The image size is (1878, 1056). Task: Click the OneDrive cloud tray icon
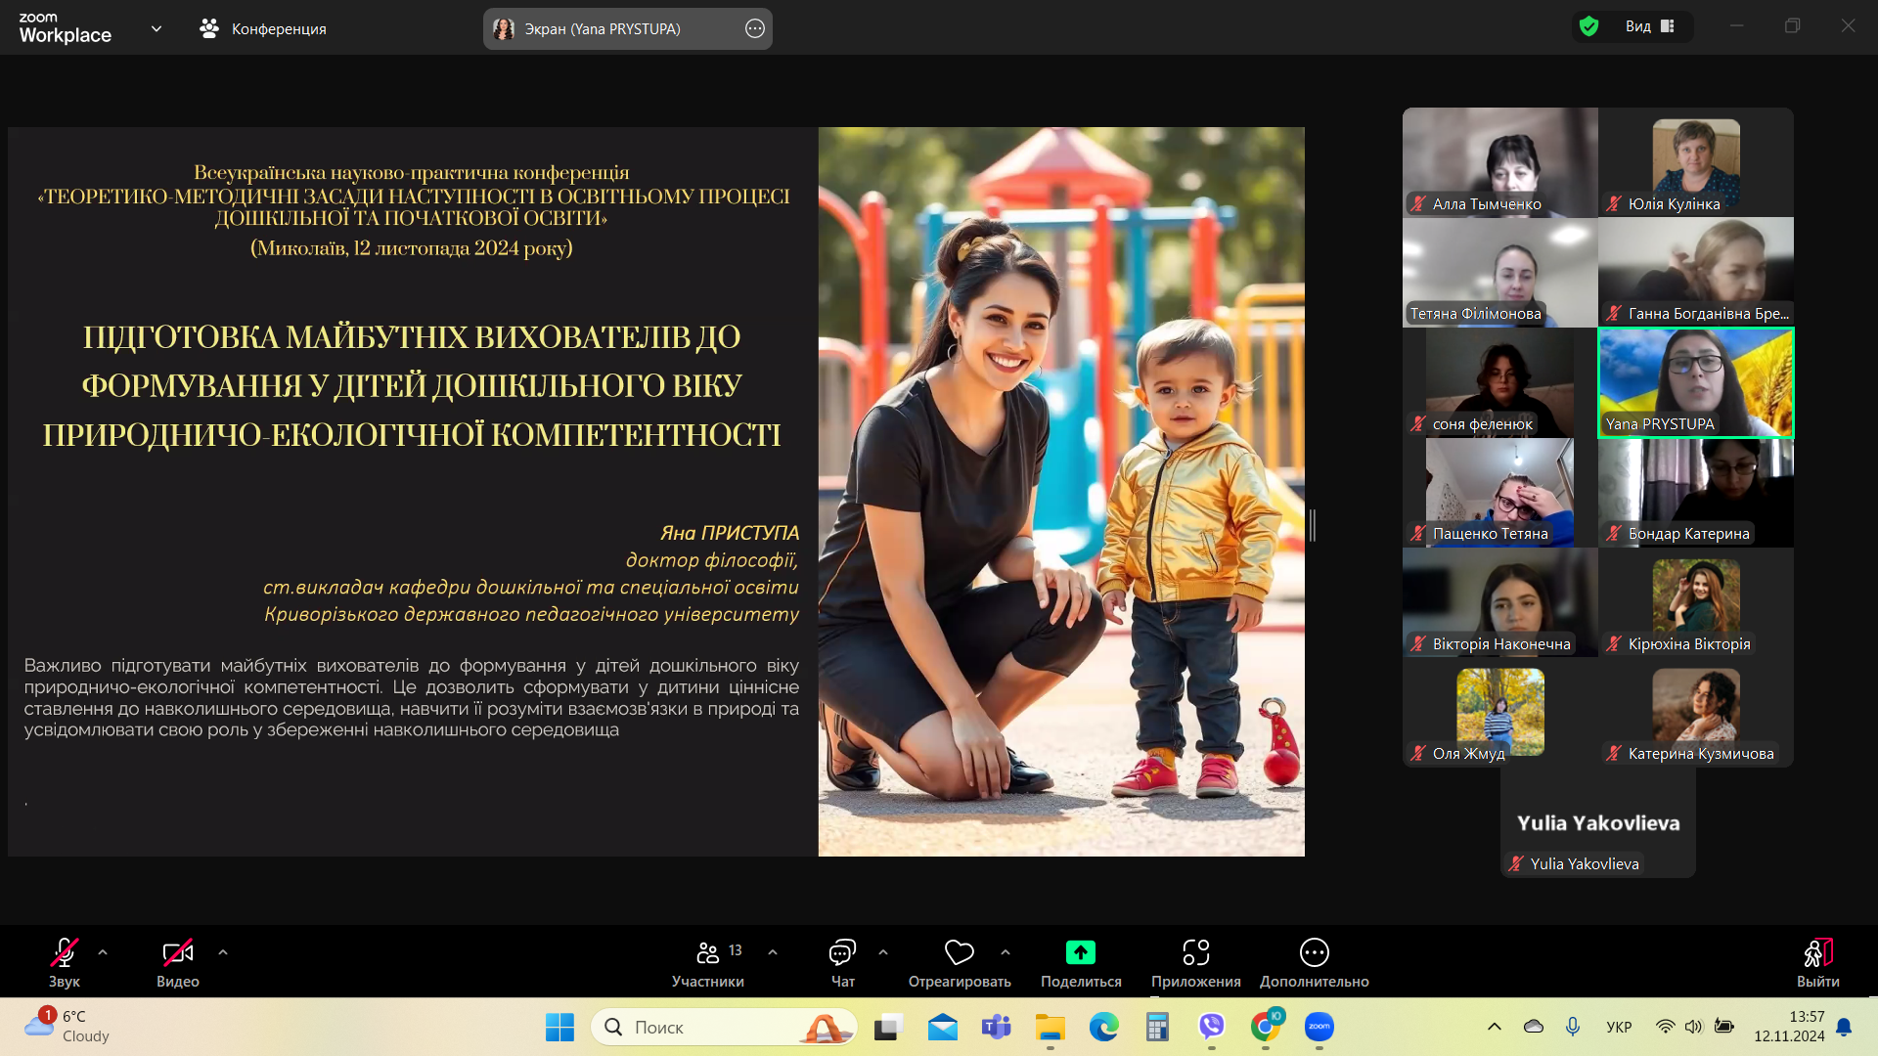point(1534,1027)
